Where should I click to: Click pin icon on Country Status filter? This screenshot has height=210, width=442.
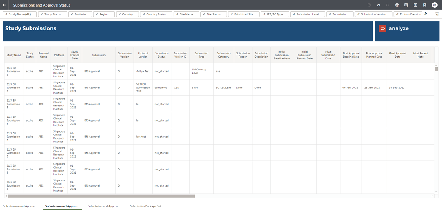click(x=144, y=14)
